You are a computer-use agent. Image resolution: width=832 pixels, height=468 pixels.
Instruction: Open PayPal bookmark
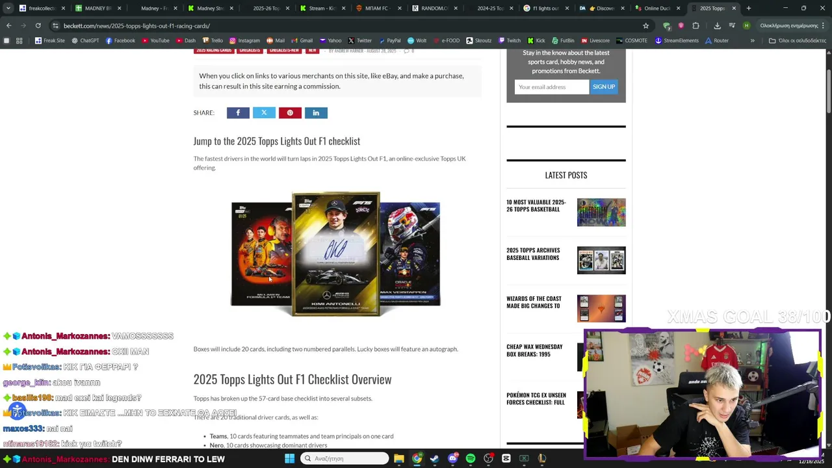click(x=389, y=40)
